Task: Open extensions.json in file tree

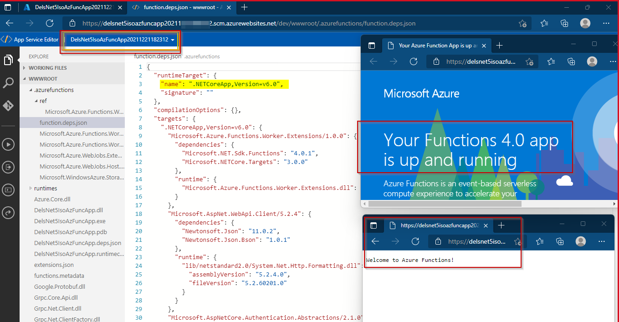Action: (54, 265)
